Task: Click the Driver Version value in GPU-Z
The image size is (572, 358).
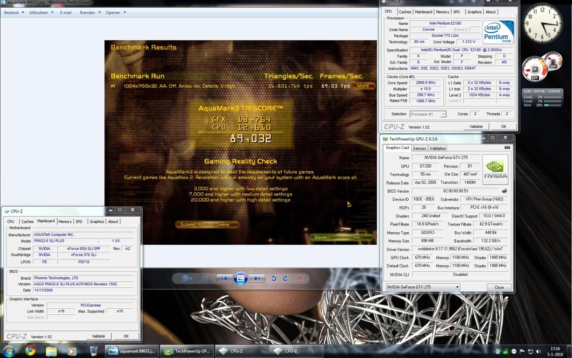Action: point(460,249)
